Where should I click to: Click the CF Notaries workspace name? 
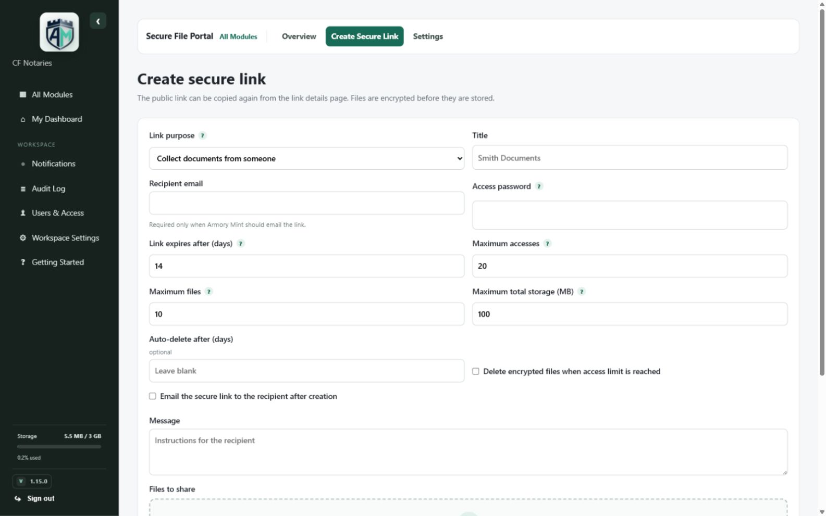coord(32,63)
